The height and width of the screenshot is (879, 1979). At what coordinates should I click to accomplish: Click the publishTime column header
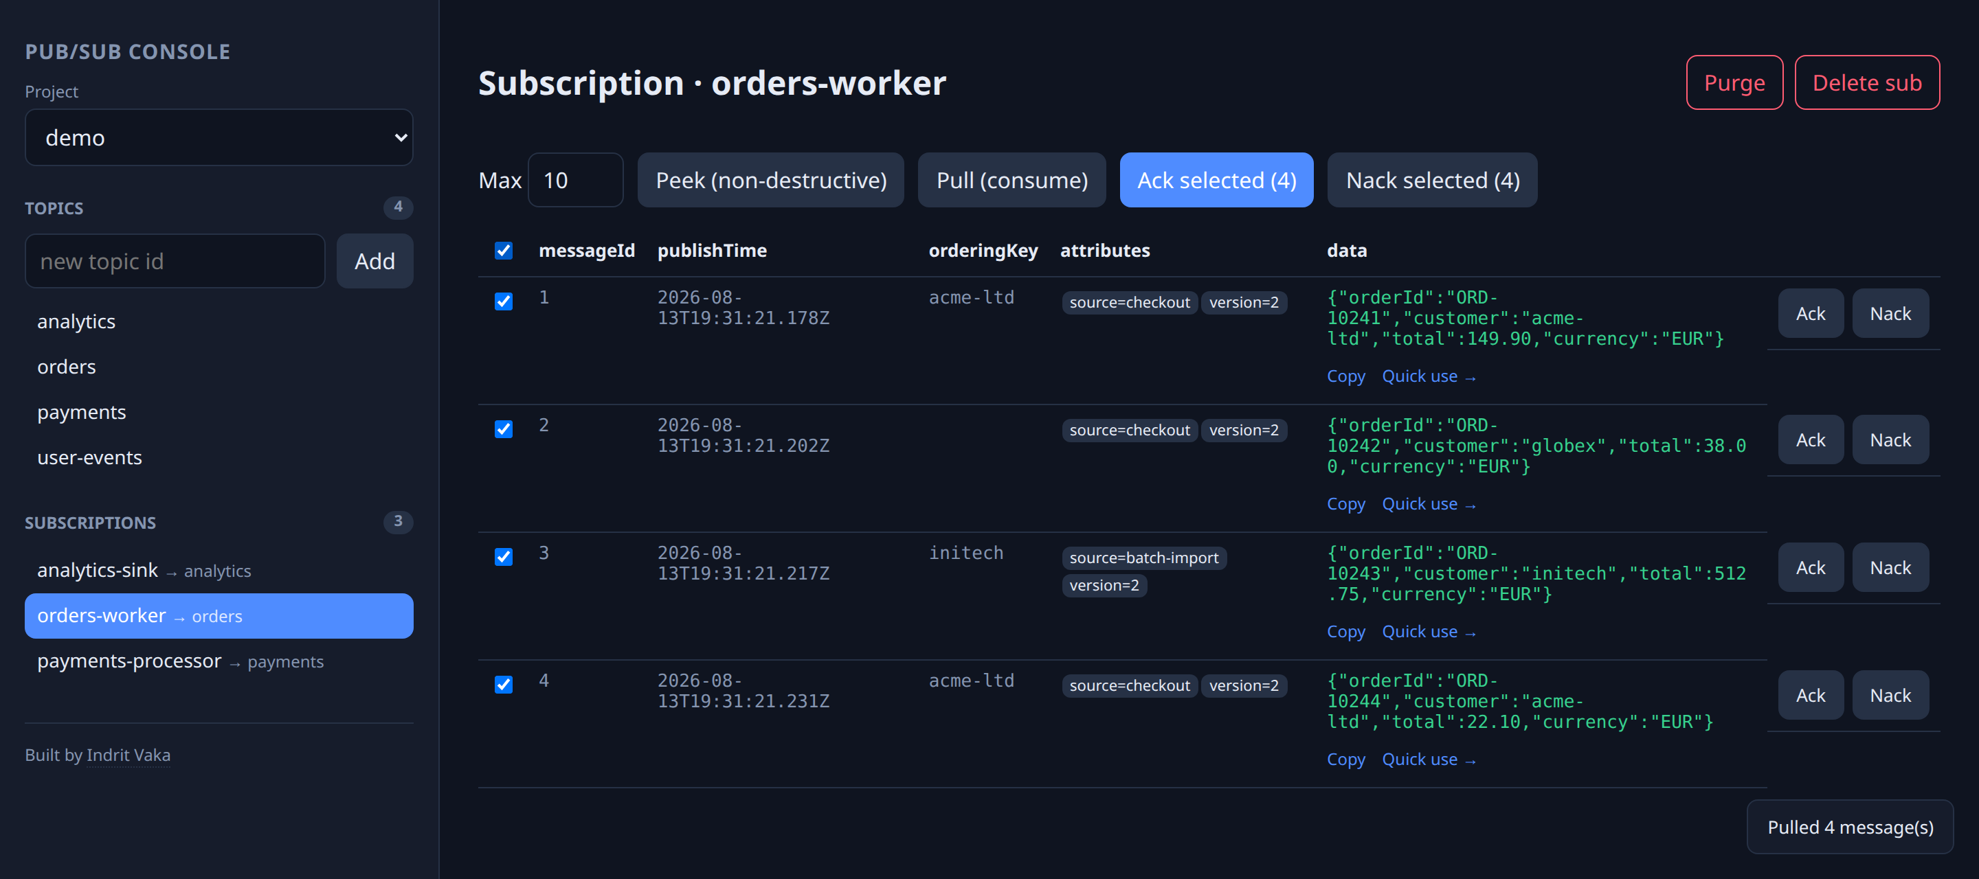click(x=712, y=250)
